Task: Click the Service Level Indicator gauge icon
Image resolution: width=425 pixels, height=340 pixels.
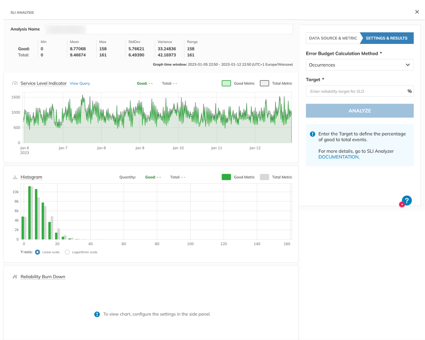Action: (x=15, y=83)
